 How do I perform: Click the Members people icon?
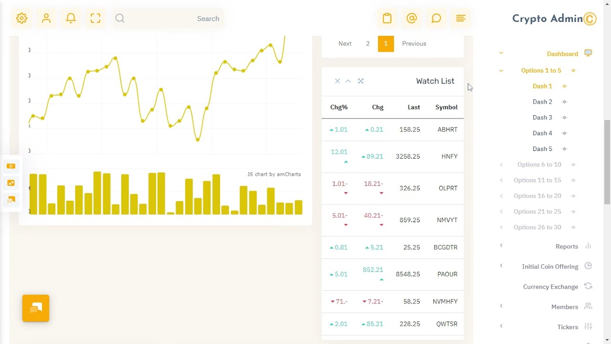pos(588,306)
